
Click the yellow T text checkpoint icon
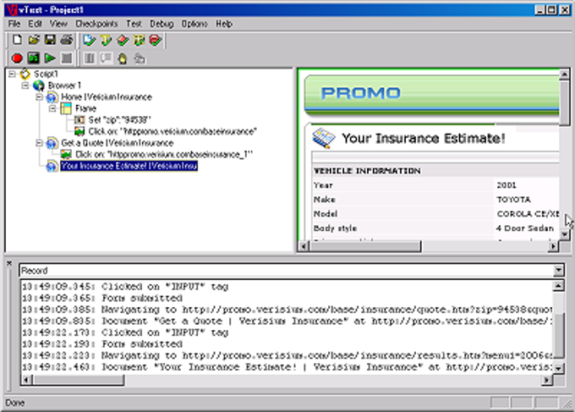[x=106, y=40]
